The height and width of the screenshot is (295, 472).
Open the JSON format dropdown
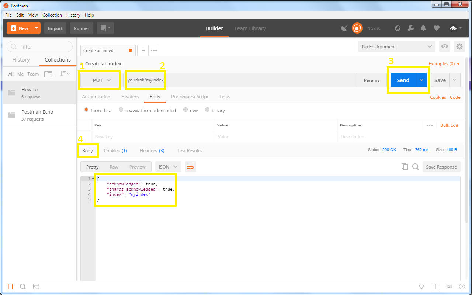[x=168, y=167]
